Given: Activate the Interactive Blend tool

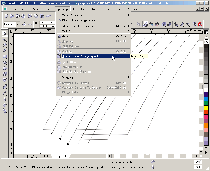Looking at the screenshot, I should click(x=5, y=87).
